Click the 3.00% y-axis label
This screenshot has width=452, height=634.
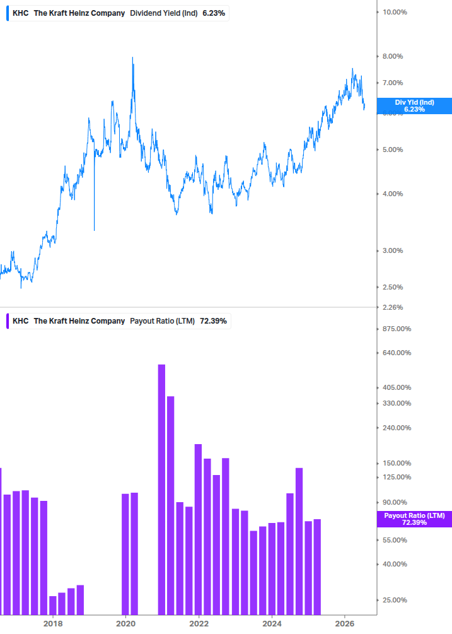pos(393,250)
